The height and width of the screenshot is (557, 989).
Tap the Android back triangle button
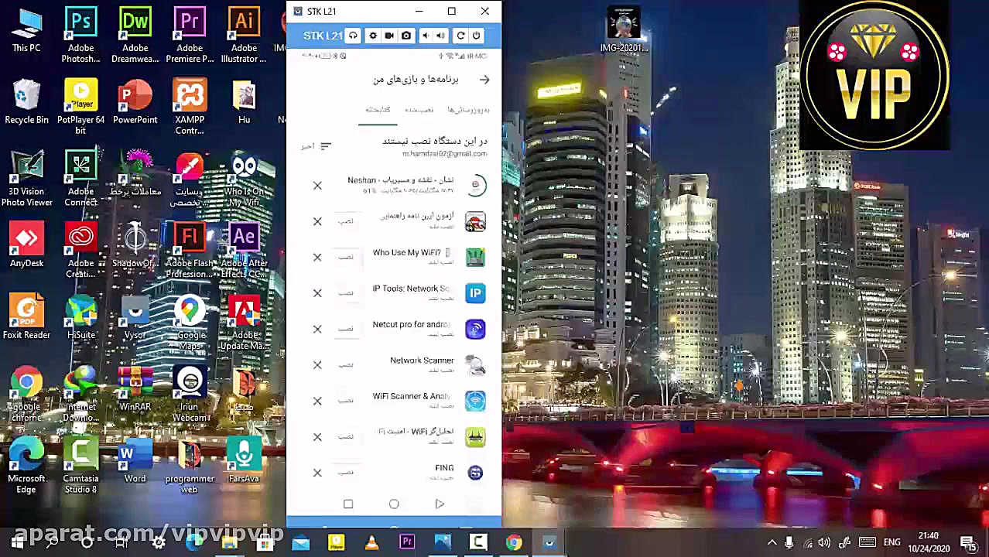coord(440,504)
